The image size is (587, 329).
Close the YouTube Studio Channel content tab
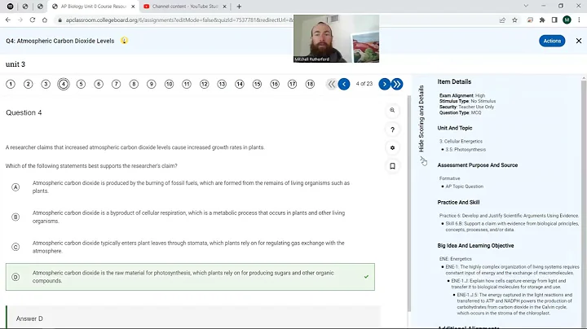(x=225, y=7)
